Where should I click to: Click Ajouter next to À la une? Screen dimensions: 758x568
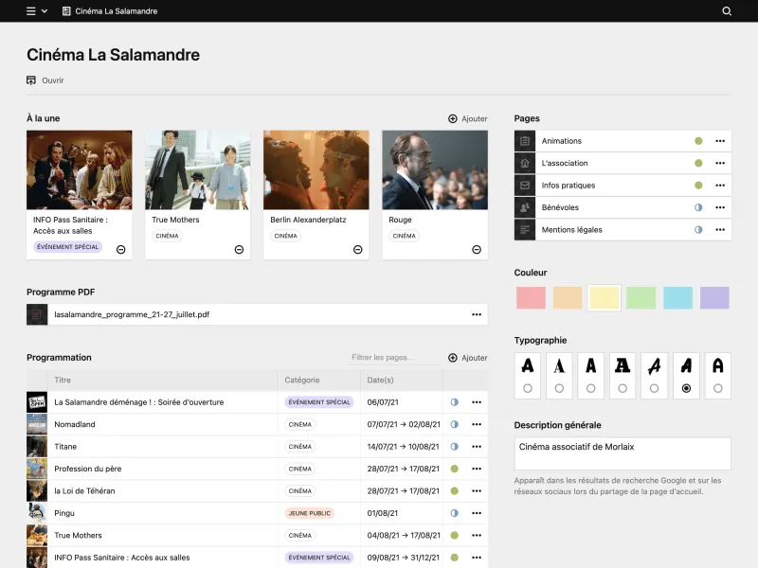coord(467,118)
